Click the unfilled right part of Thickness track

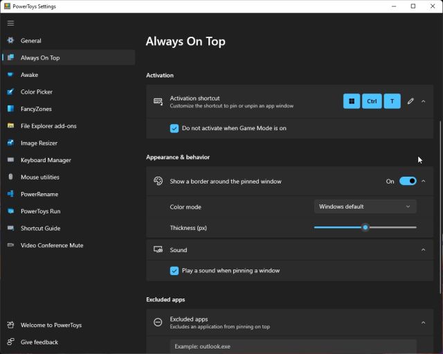click(x=392, y=227)
